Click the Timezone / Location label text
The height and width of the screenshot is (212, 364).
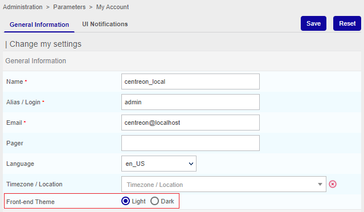[x=34, y=184]
